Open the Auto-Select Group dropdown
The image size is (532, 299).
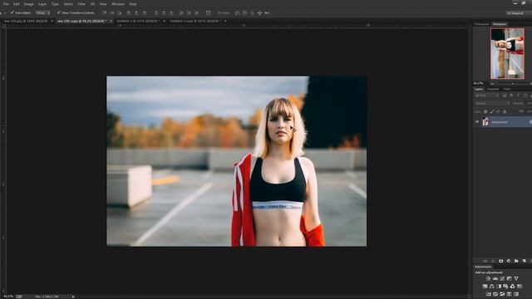coord(42,13)
